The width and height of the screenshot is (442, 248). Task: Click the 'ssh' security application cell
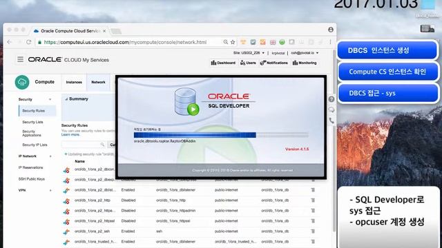(x=160, y=231)
